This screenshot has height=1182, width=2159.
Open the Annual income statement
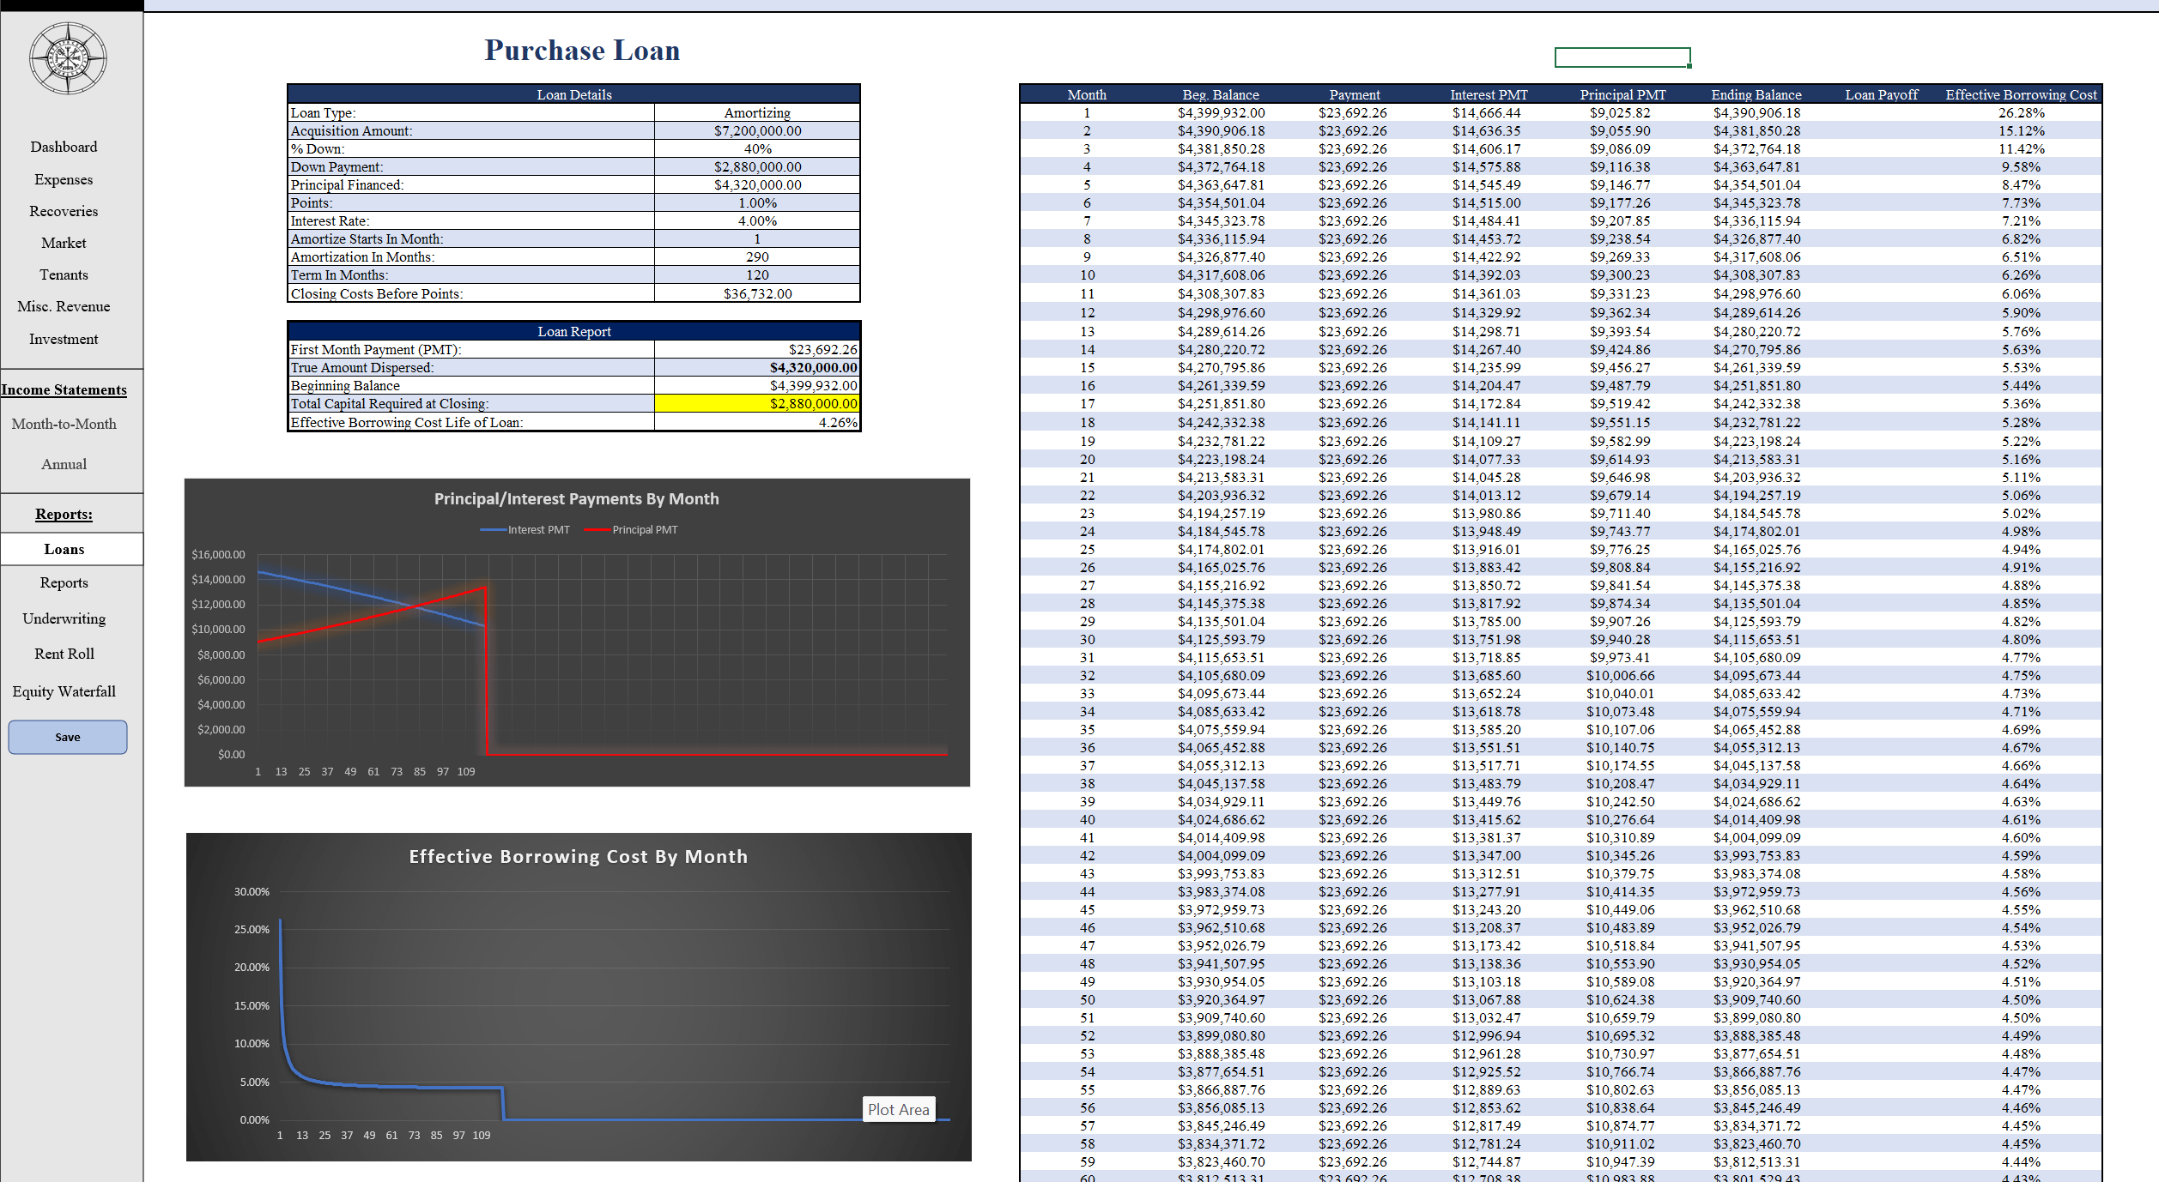pyautogui.click(x=64, y=464)
